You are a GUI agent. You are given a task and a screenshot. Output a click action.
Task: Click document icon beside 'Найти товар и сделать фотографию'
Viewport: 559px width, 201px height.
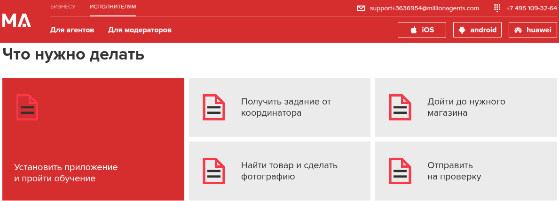coord(214,171)
